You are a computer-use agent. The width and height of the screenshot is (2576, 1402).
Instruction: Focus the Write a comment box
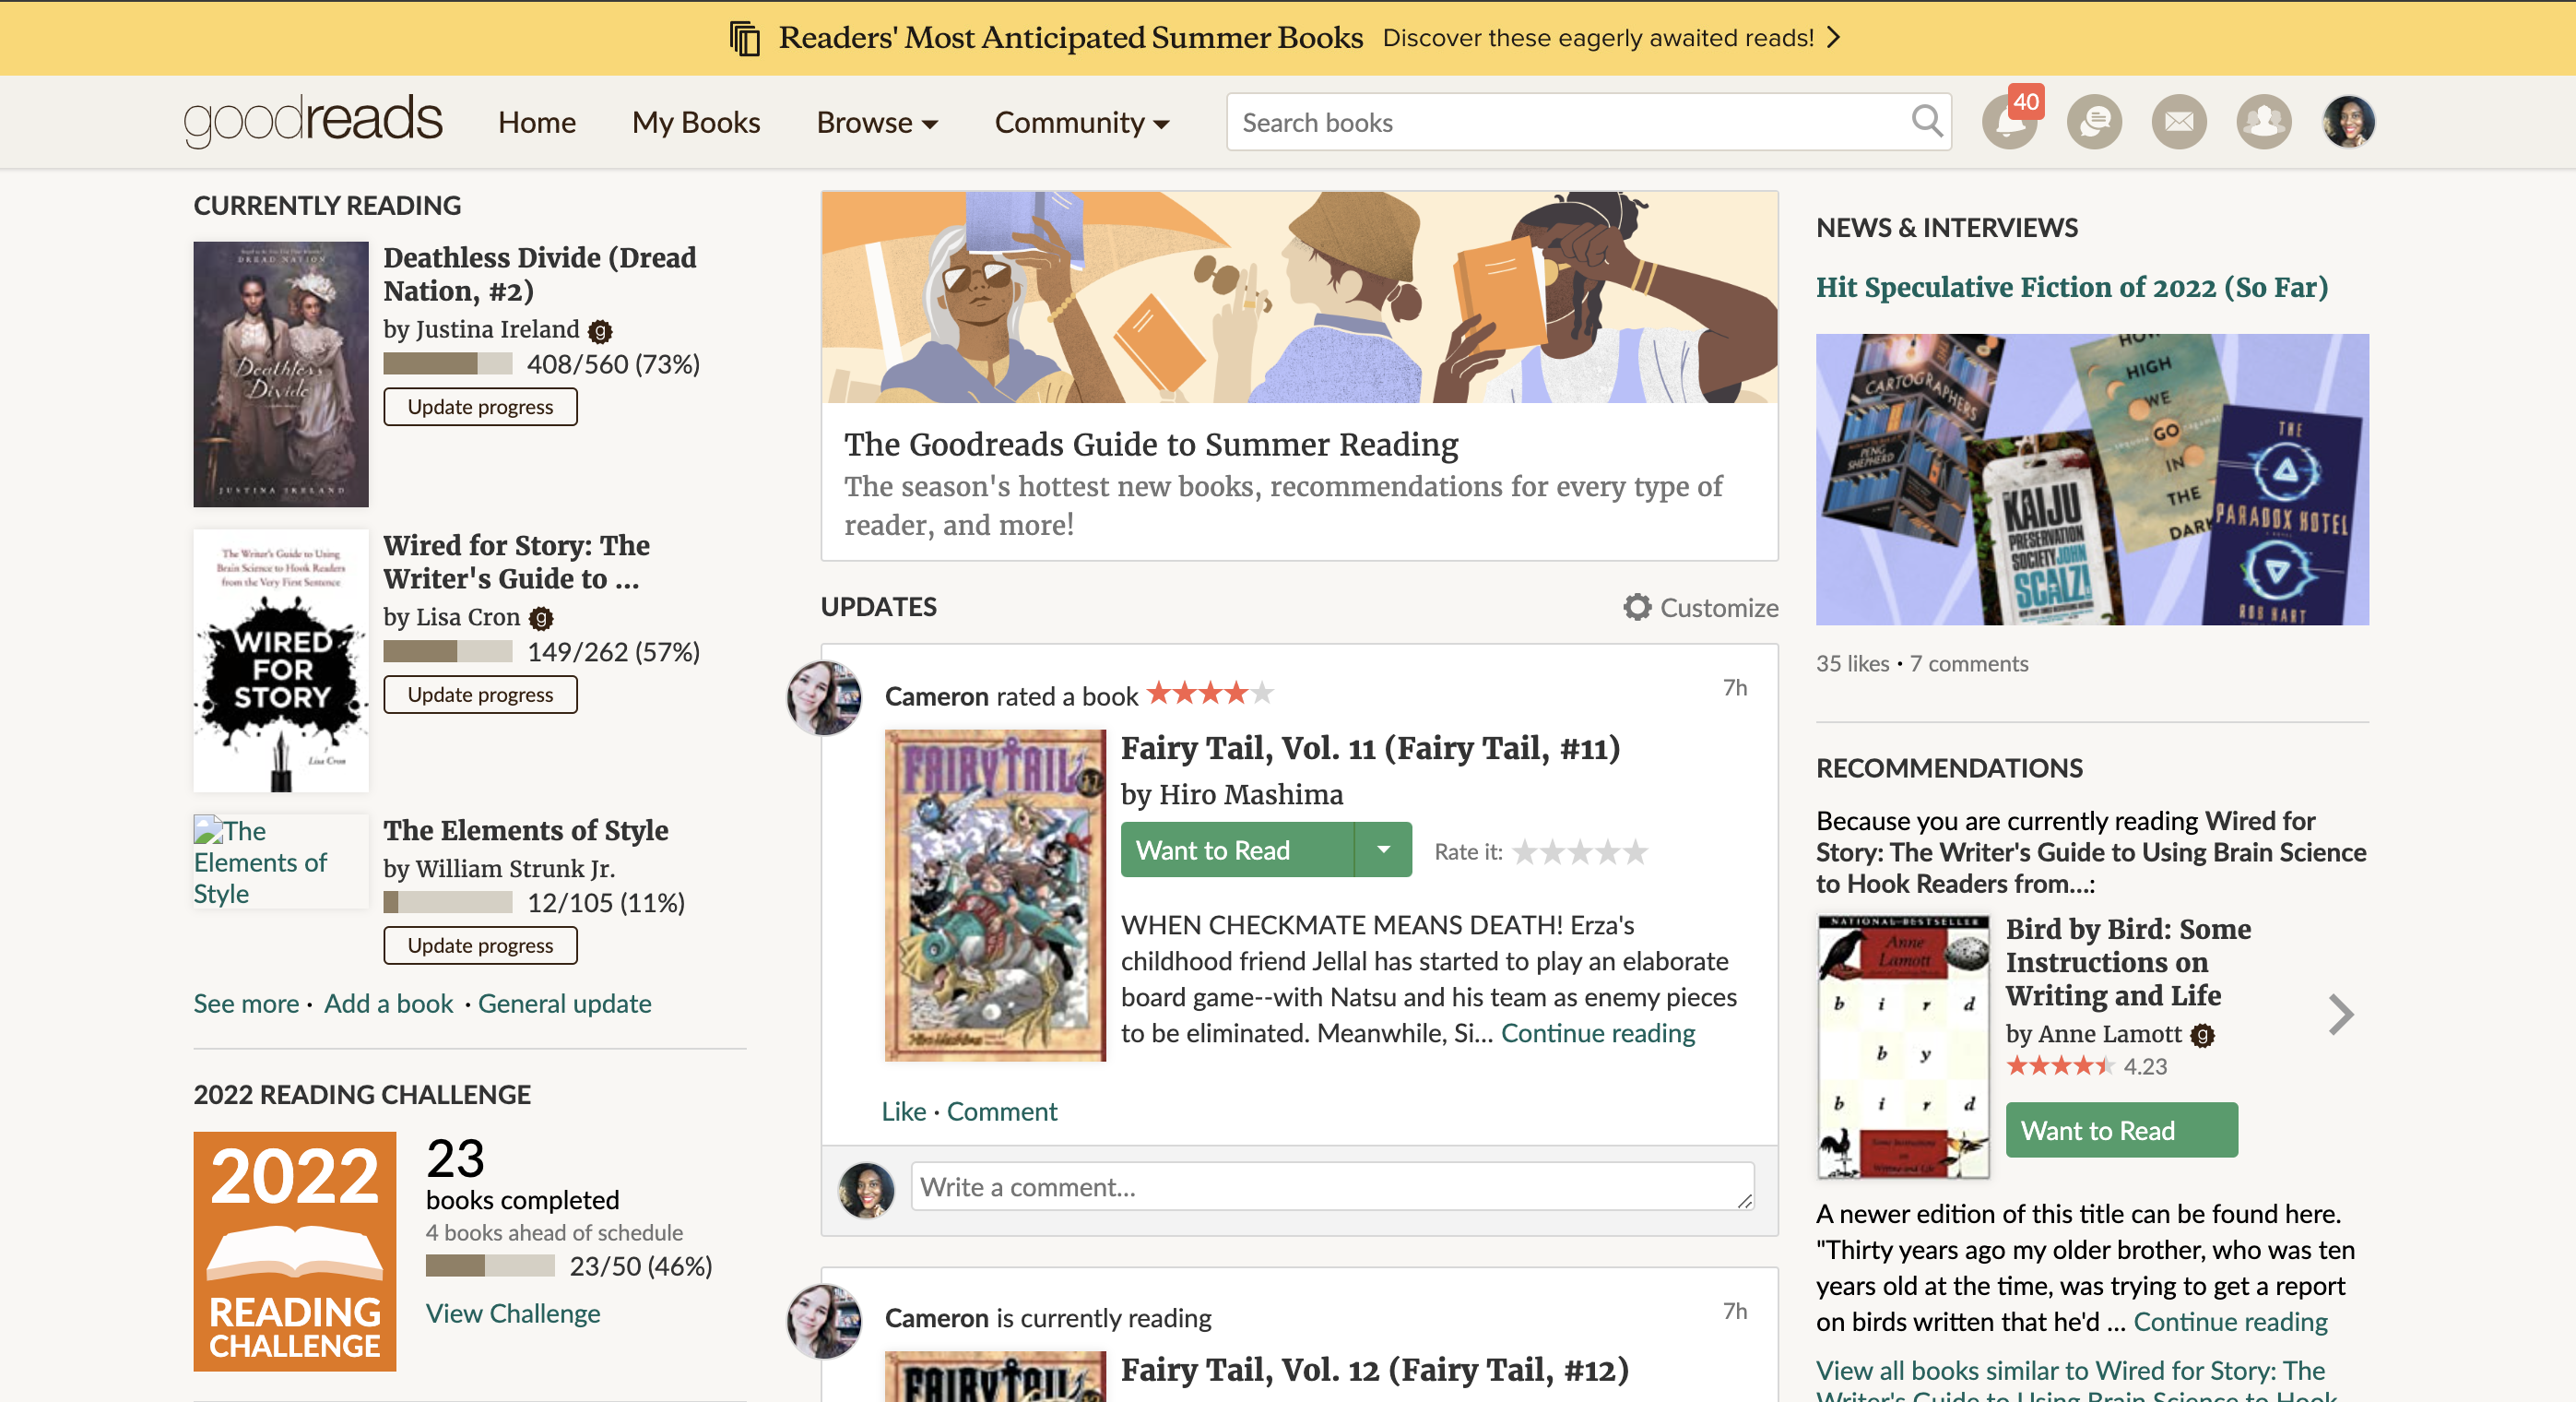pyautogui.click(x=1332, y=1188)
